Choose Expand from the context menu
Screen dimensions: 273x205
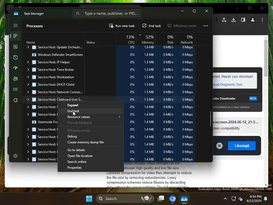click(91, 105)
